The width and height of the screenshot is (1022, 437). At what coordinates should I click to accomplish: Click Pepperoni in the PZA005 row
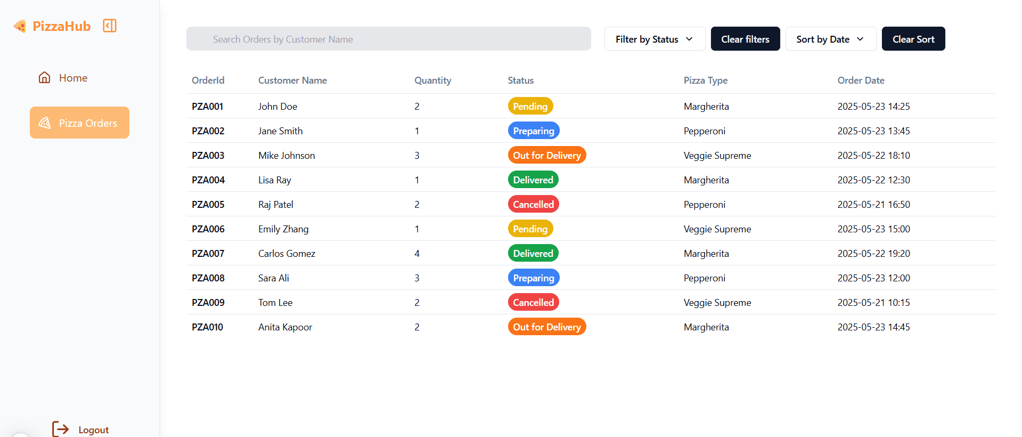coord(705,205)
